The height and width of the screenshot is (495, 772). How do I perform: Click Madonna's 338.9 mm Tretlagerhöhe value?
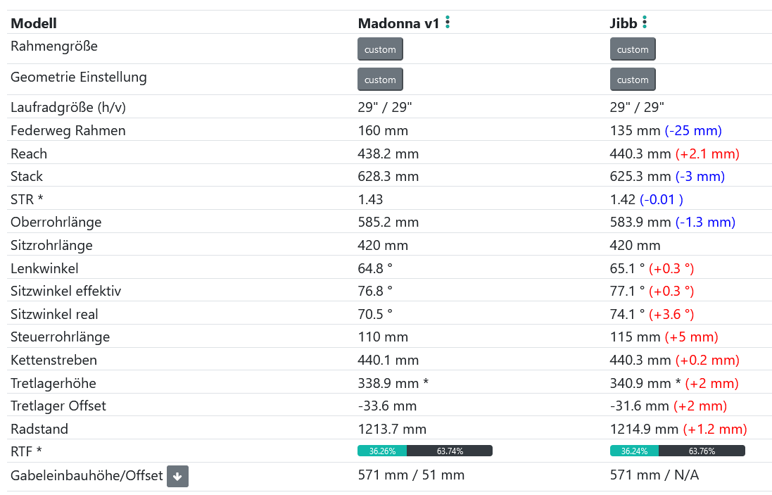pyautogui.click(x=388, y=383)
